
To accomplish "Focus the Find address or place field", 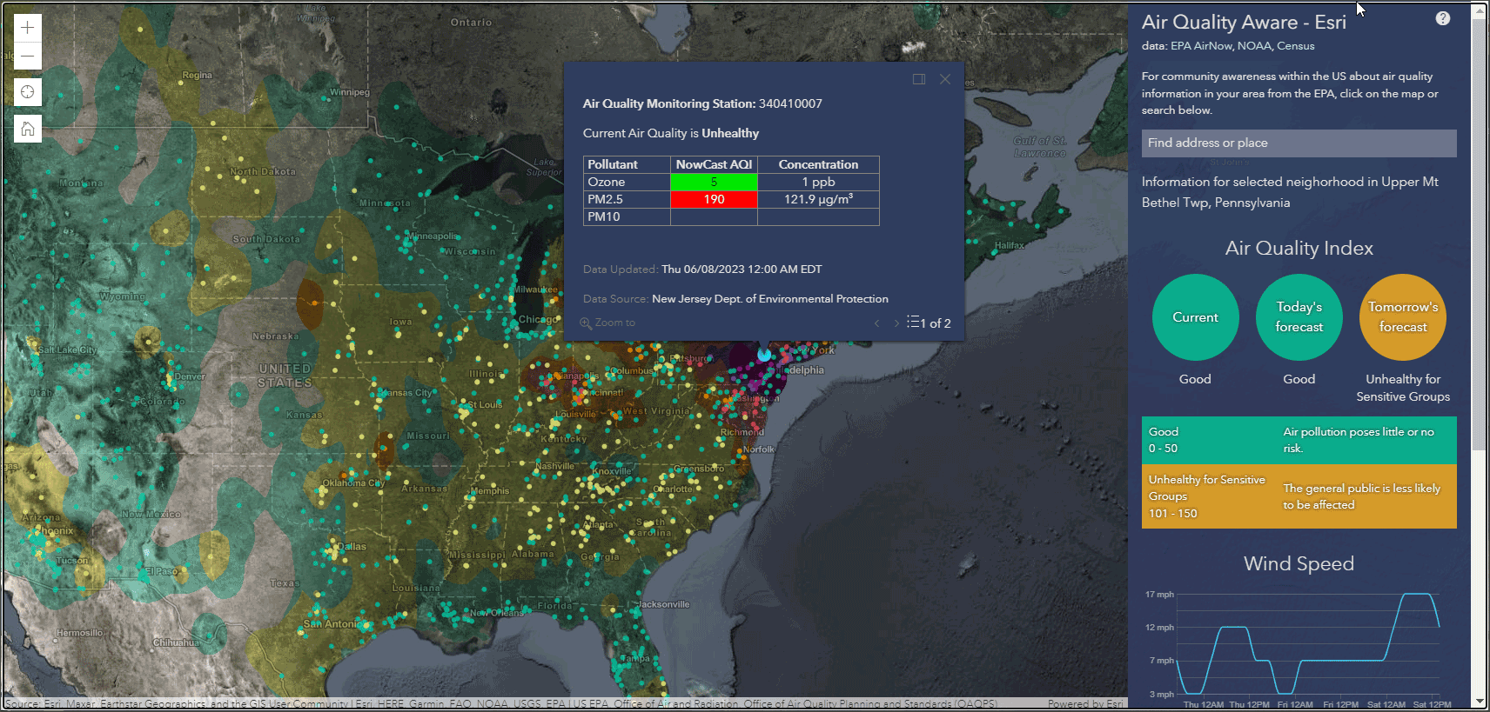I will pyautogui.click(x=1299, y=143).
